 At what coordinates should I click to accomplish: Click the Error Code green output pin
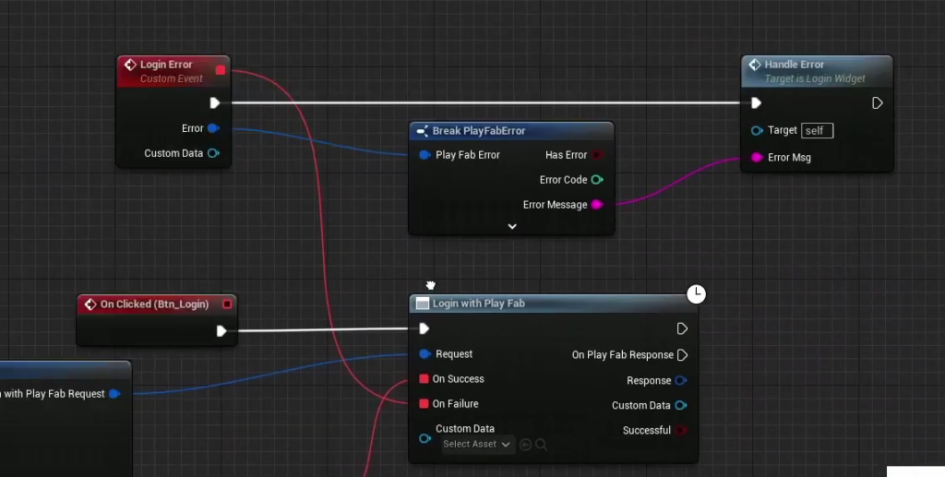(597, 180)
